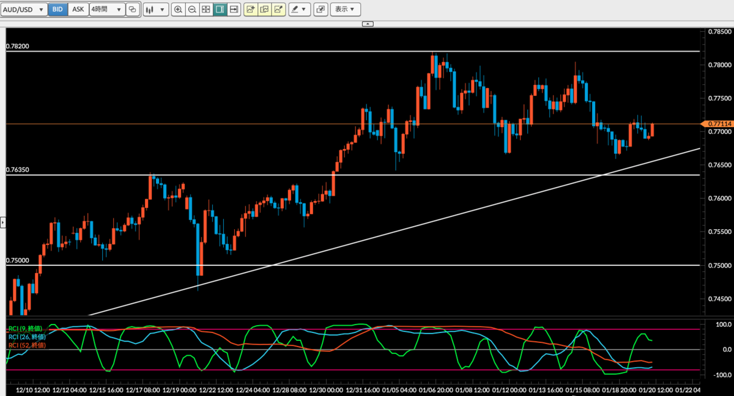Open the candlestick chart type dropdown
The image size is (734, 396).
pyautogui.click(x=156, y=9)
